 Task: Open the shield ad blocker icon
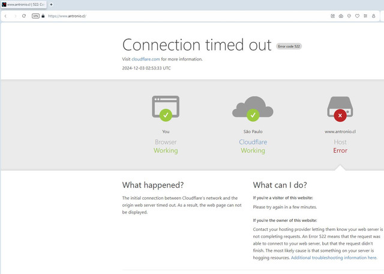click(349, 16)
